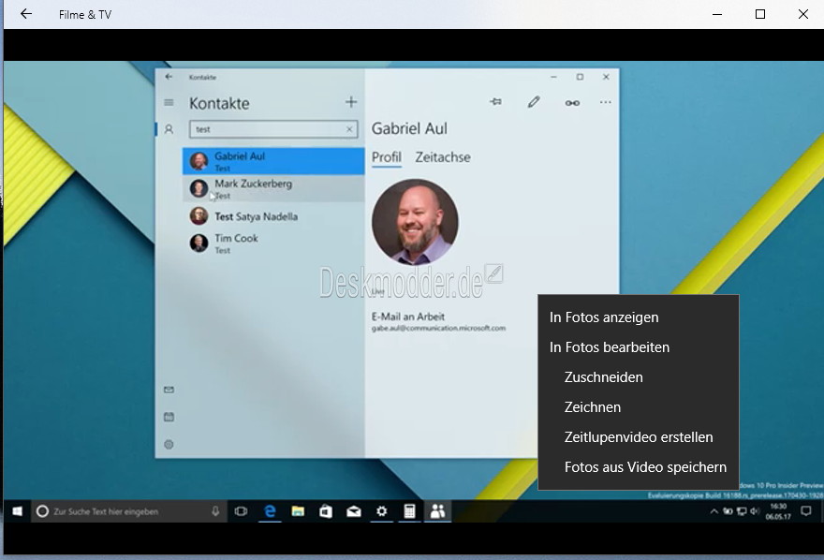Select Mark Zuckerberg in contact list
Viewport: 824px width, 560px height.
pyautogui.click(x=273, y=188)
